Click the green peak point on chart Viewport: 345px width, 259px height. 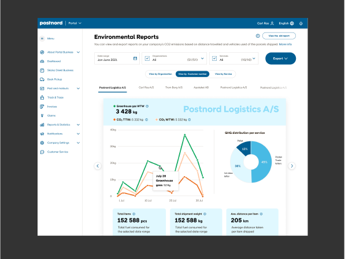click(184, 134)
